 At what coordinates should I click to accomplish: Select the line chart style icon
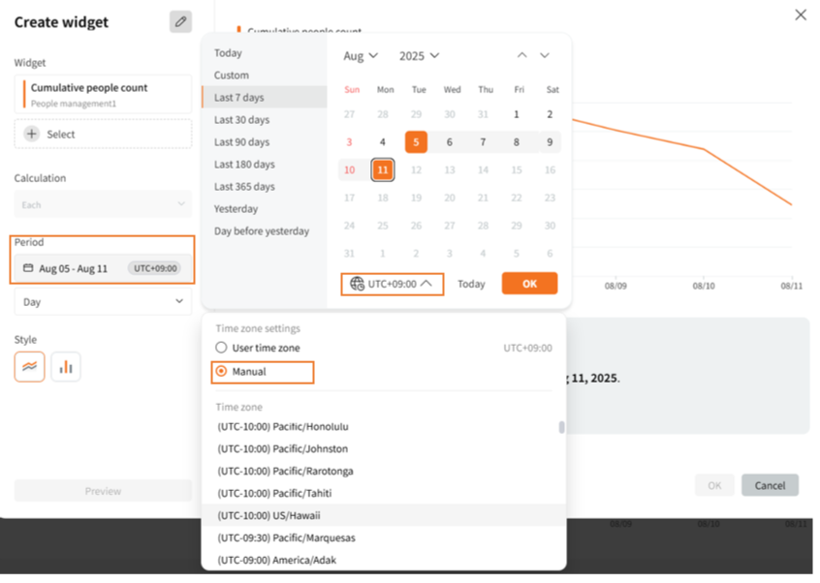(29, 367)
